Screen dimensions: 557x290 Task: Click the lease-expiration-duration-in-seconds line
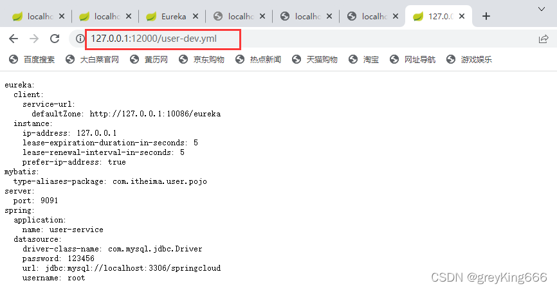[x=110, y=143]
